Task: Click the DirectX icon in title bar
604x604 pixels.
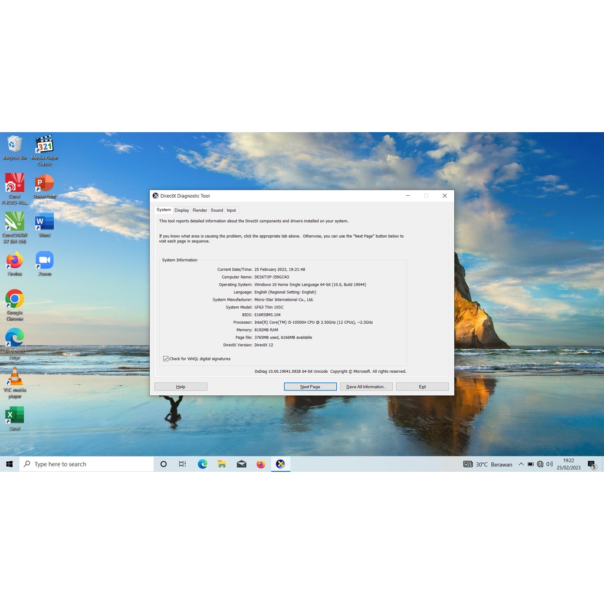Action: click(x=156, y=196)
